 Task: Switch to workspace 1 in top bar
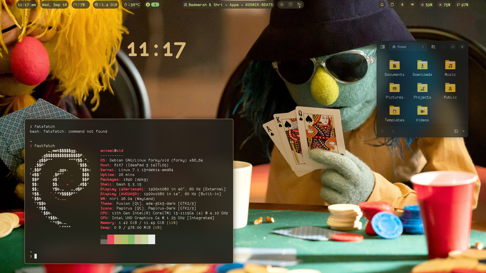[148, 5]
